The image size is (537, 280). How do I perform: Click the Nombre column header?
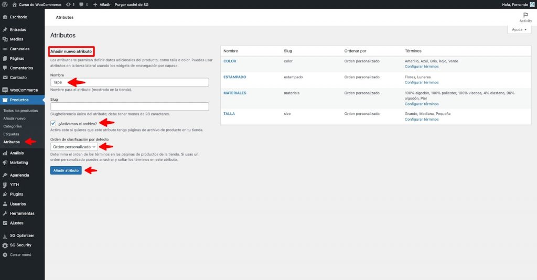tap(231, 51)
